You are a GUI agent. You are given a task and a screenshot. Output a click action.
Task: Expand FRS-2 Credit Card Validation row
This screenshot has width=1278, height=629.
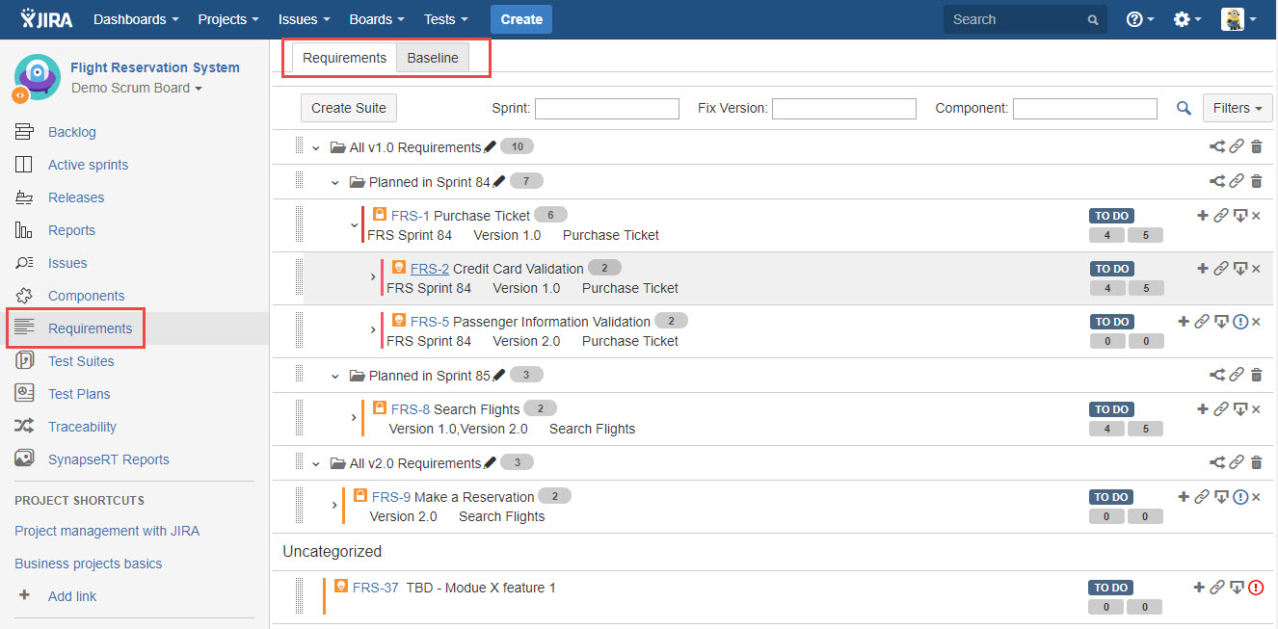click(373, 277)
